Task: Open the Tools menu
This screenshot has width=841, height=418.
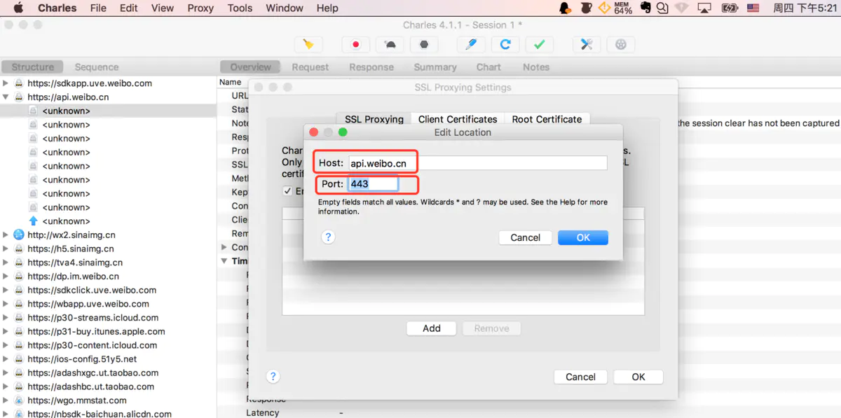Action: 240,8
